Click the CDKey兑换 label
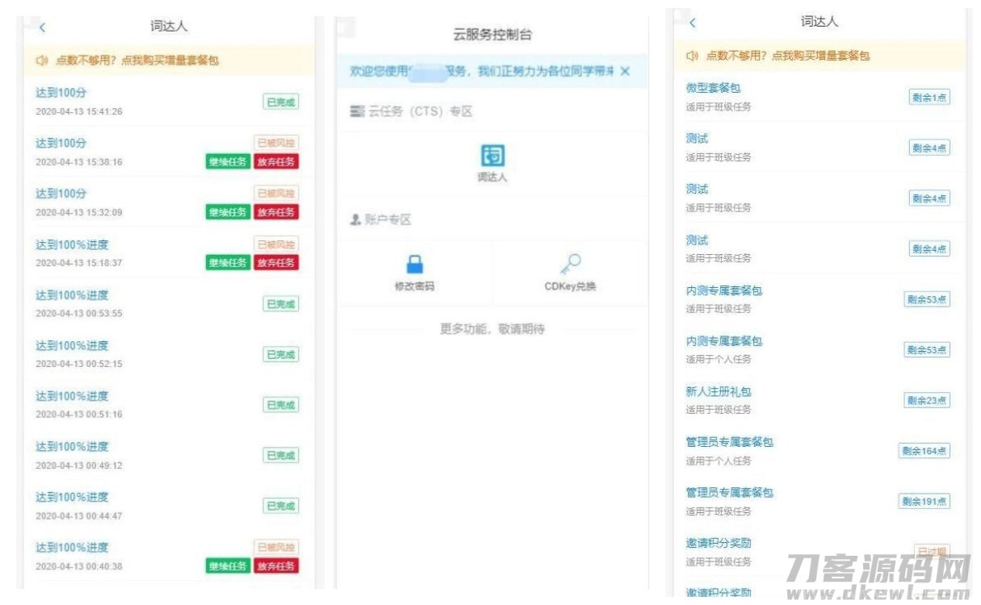Screen dimensions: 981x605 pos(570,286)
